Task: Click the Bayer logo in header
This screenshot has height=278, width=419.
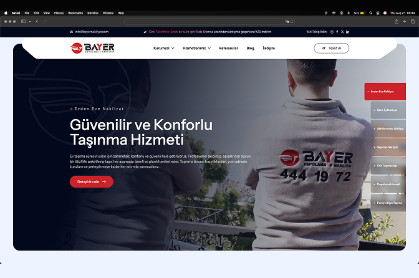Action: pyautogui.click(x=92, y=48)
